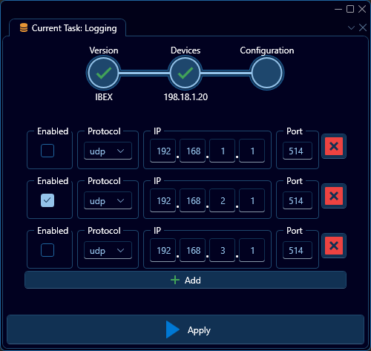The image size is (371, 351).
Task: Enable the 192.168.1.1 server checkbox
Action: tap(47, 151)
